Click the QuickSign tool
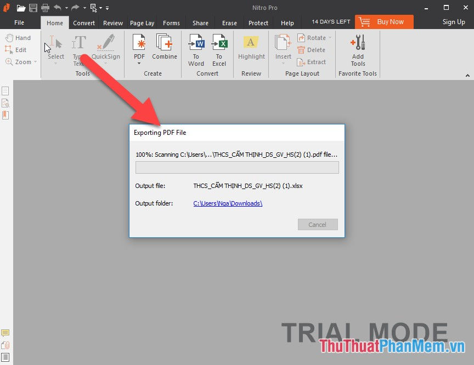 coord(106,50)
